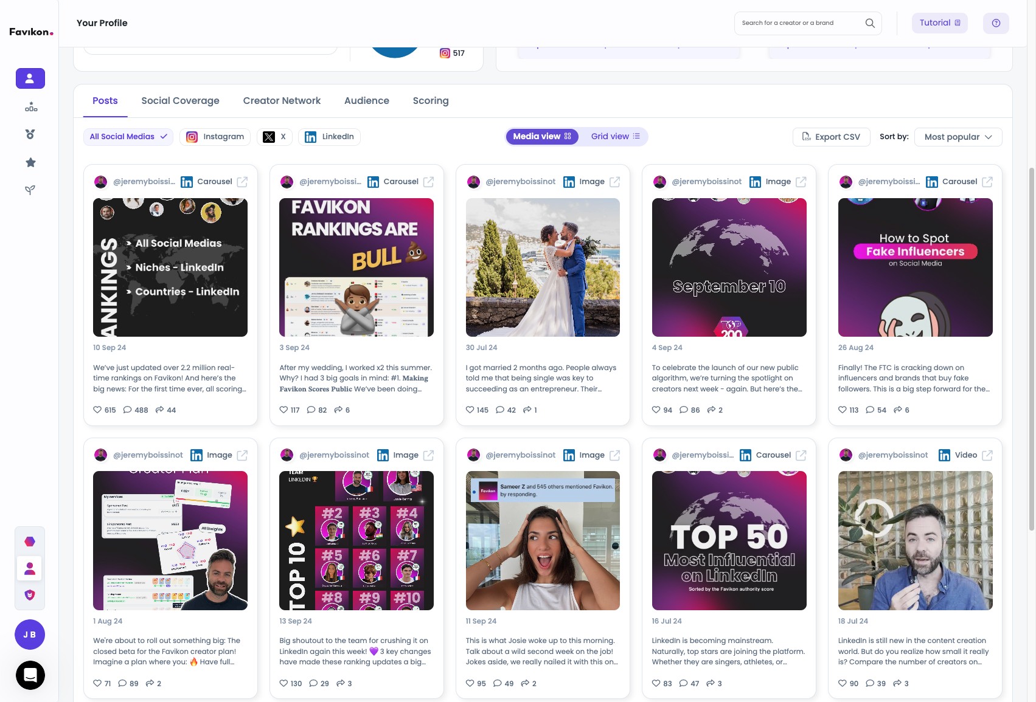Open the chat support bubble

coord(30,675)
